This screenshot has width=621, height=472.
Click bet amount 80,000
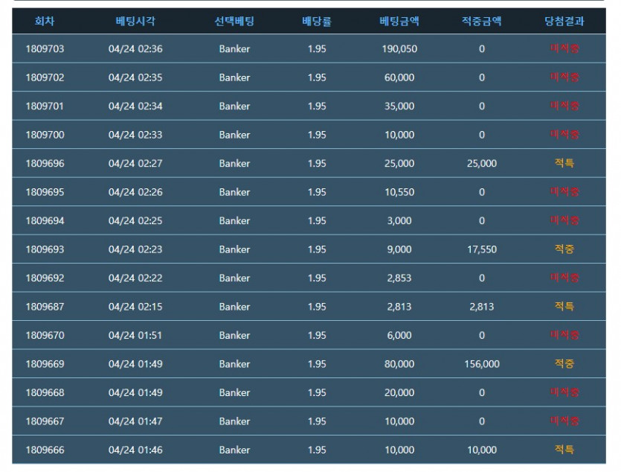point(399,364)
